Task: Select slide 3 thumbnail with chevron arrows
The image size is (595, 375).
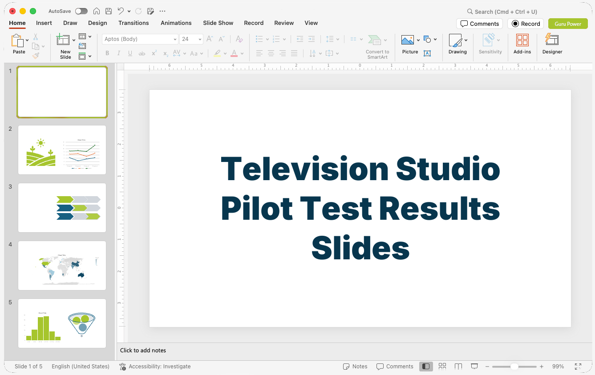Action: 62,208
